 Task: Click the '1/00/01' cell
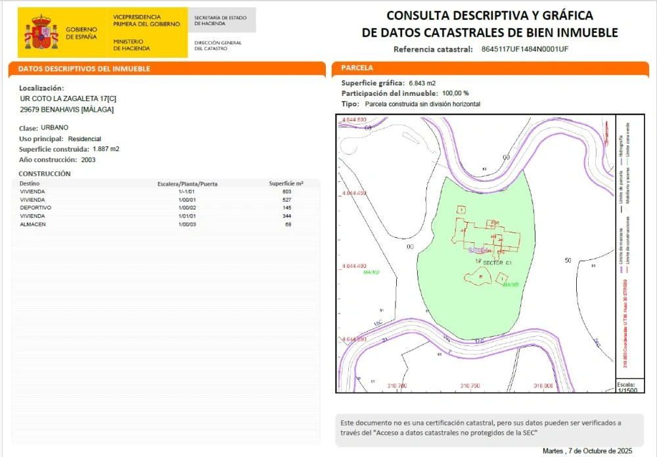point(187,200)
